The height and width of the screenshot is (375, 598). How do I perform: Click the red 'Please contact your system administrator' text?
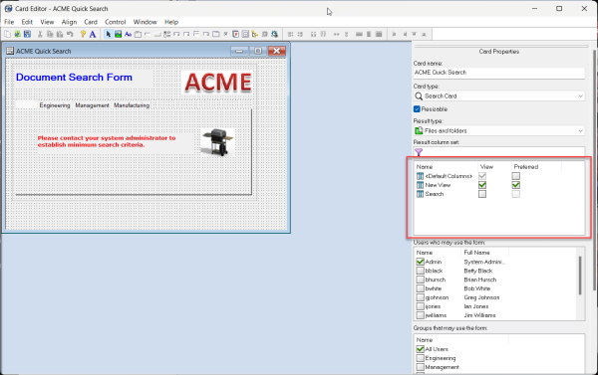[107, 141]
